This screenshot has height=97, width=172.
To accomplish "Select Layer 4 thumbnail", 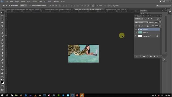I will pos(140,33).
